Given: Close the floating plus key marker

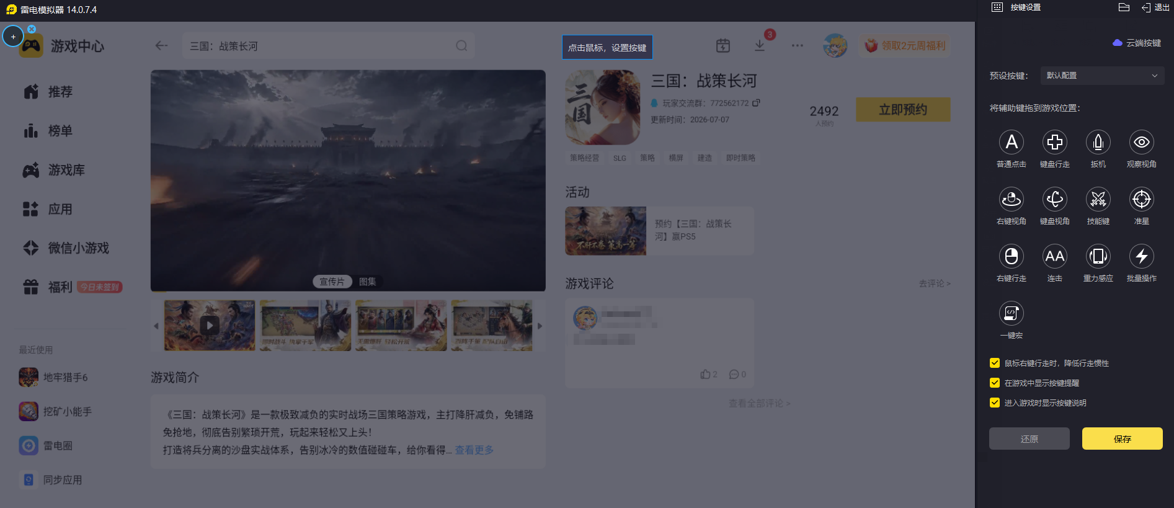Looking at the screenshot, I should (x=32, y=29).
